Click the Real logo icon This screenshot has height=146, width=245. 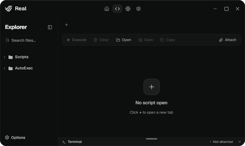tap(8, 8)
